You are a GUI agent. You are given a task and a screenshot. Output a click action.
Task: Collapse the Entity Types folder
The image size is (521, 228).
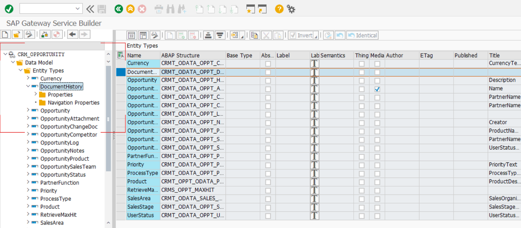[21, 70]
